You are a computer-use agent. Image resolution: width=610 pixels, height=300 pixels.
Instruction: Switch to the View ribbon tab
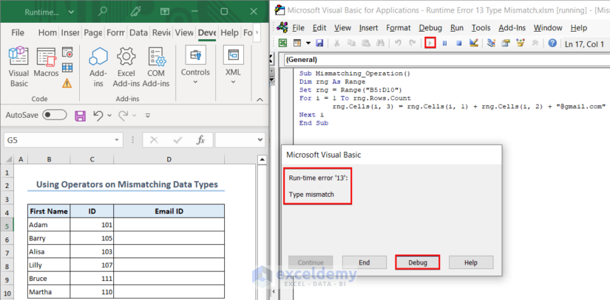tap(184, 33)
